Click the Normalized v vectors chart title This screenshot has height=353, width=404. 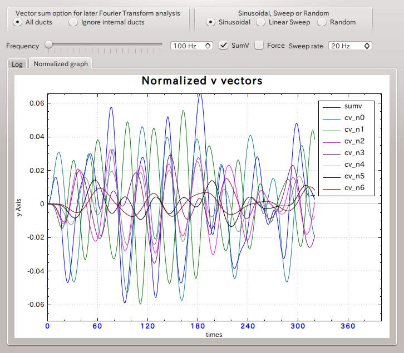pyautogui.click(x=202, y=81)
